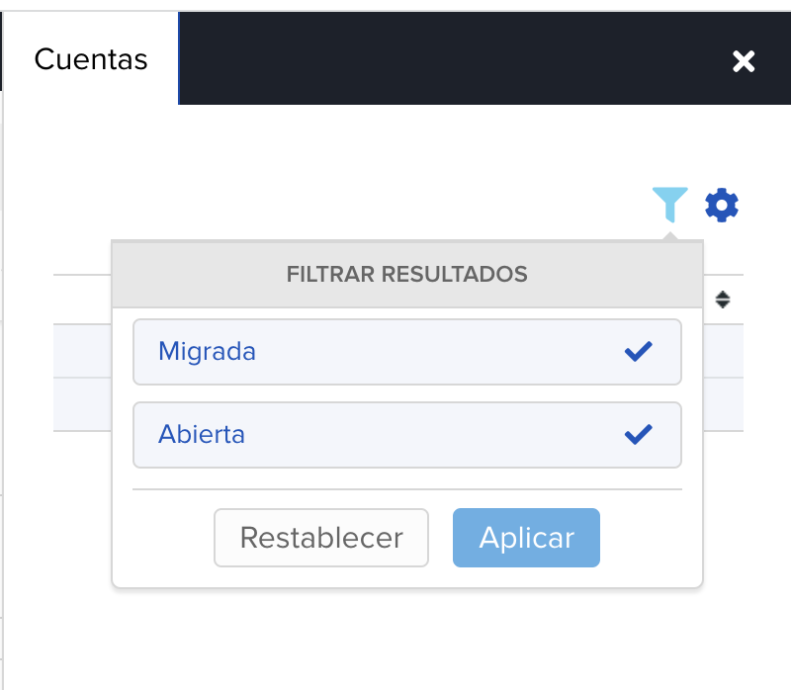Select the second table row
791x690 pixels.
tap(81, 404)
